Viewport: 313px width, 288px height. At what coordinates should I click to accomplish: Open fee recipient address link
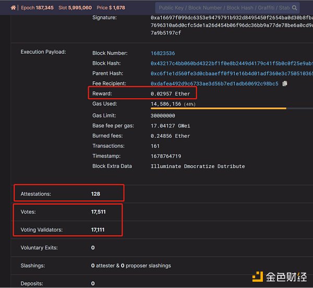[214, 83]
